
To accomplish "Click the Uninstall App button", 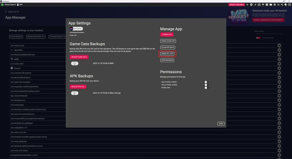I will click(167, 54).
